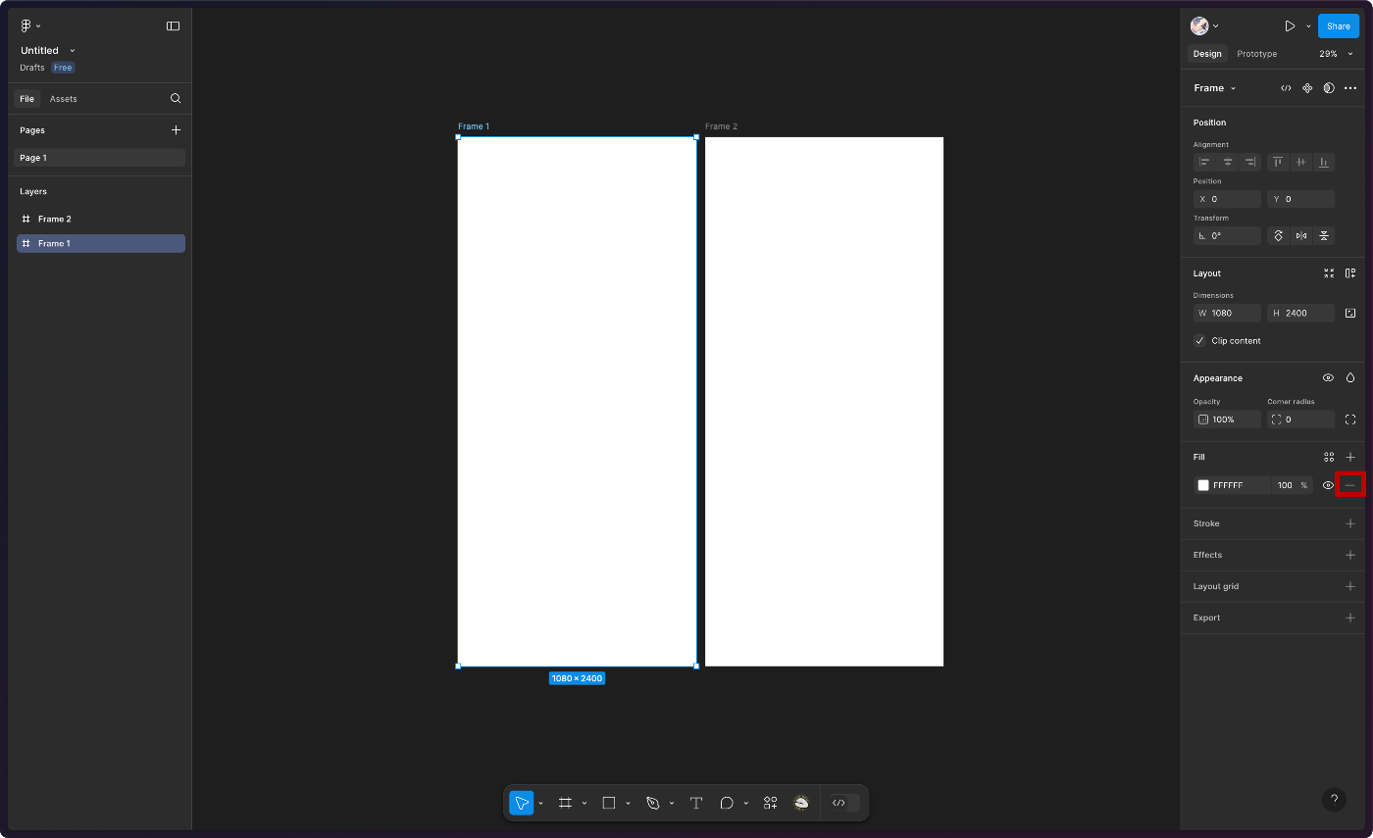Viewport: 1373px width, 838px height.
Task: Open fill styles four-dots icon
Action: (1329, 458)
